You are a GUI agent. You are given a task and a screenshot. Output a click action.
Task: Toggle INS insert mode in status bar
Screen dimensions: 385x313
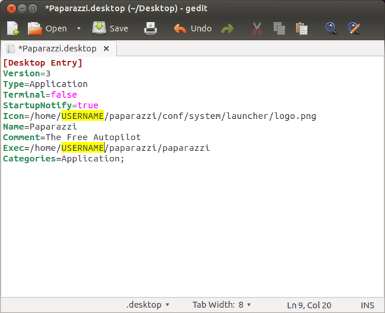(367, 305)
